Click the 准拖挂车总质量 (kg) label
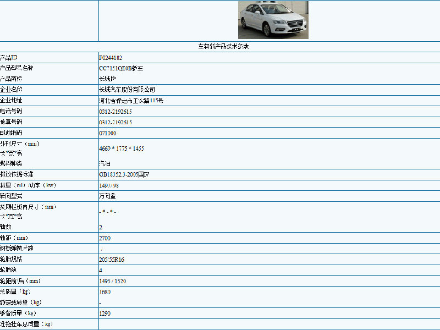The height and width of the screenshot is (330, 440). pyautogui.click(x=26, y=324)
